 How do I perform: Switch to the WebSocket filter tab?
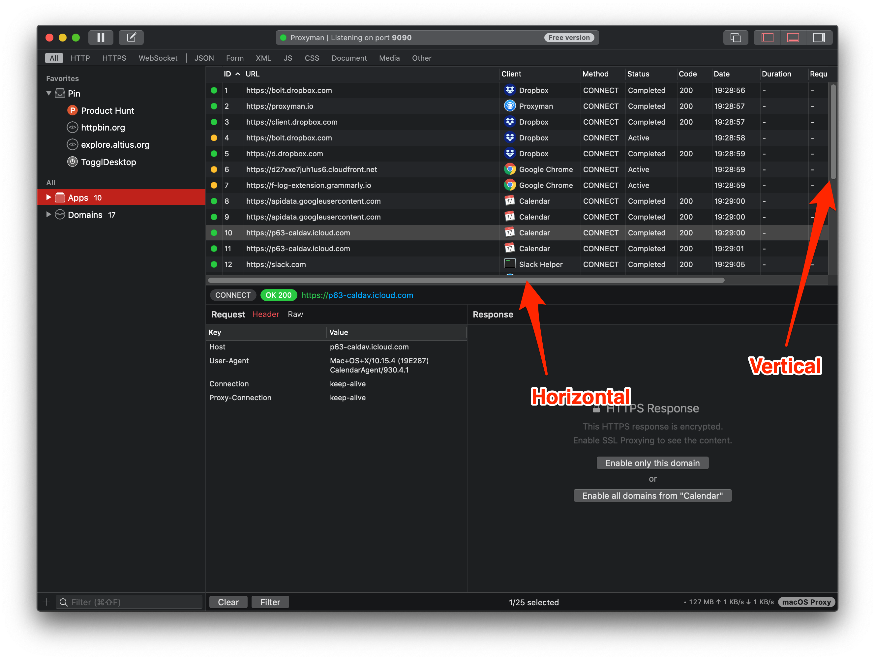pyautogui.click(x=158, y=58)
